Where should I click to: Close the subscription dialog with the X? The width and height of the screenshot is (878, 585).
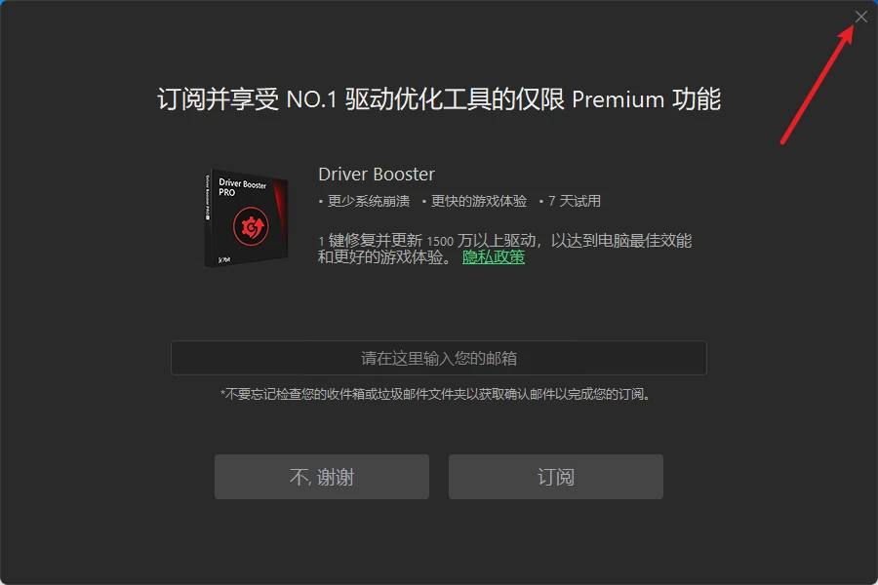point(860,17)
